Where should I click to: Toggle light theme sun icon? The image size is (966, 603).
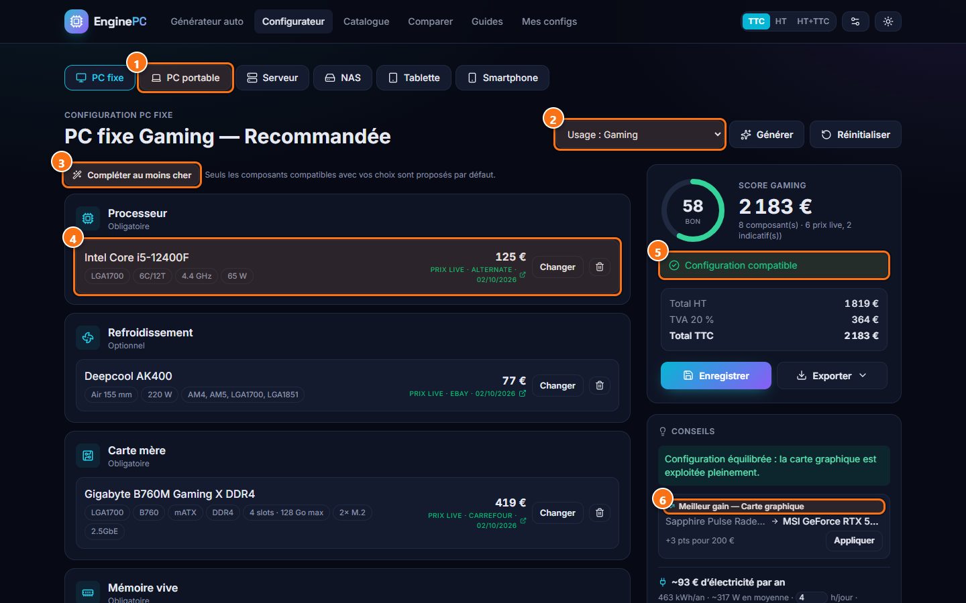[x=888, y=21]
